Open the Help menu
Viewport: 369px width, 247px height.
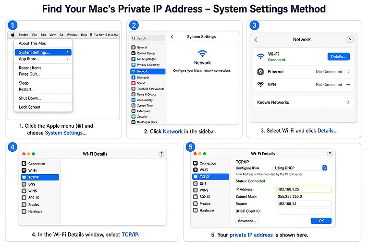click(x=84, y=34)
